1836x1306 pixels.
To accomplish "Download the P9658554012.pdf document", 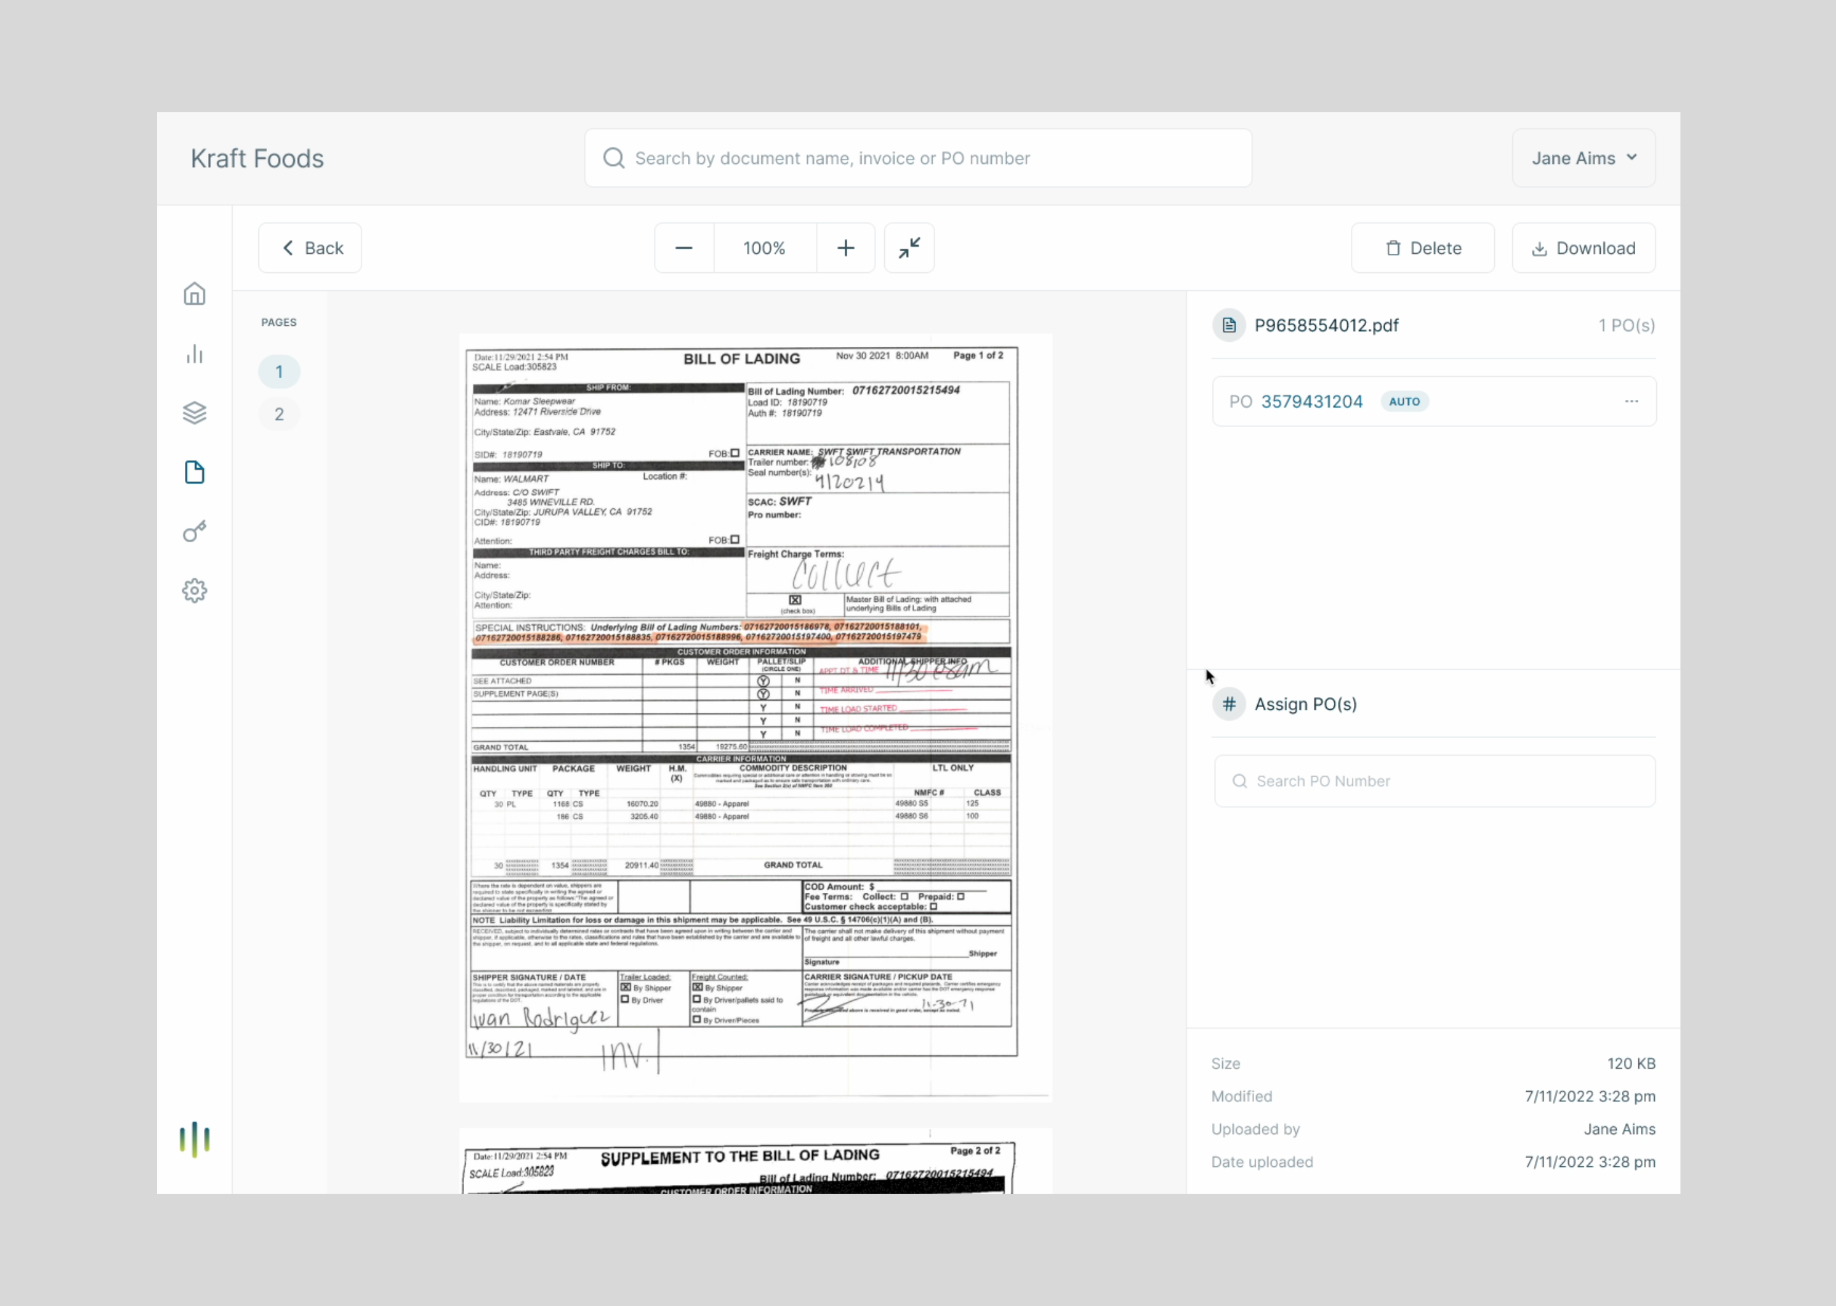I will click(x=1583, y=249).
